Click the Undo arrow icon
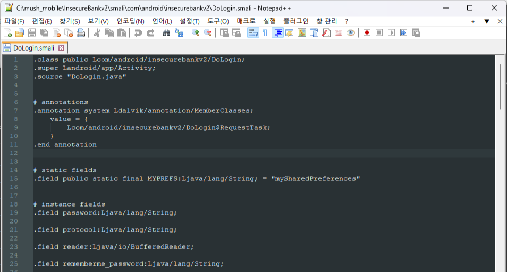This screenshot has width=507, height=272. tap(138, 32)
